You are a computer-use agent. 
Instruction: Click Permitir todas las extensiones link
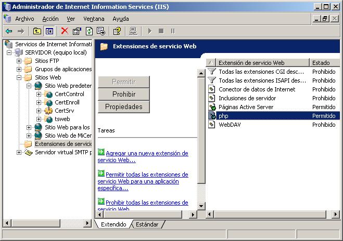click(x=143, y=181)
